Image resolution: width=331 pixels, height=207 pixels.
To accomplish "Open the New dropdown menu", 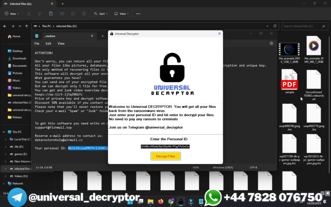I will [12, 14].
